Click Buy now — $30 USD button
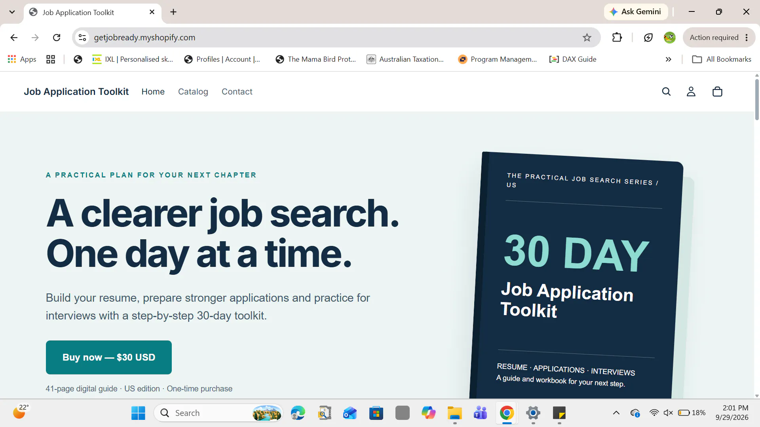The height and width of the screenshot is (427, 760). (109, 357)
